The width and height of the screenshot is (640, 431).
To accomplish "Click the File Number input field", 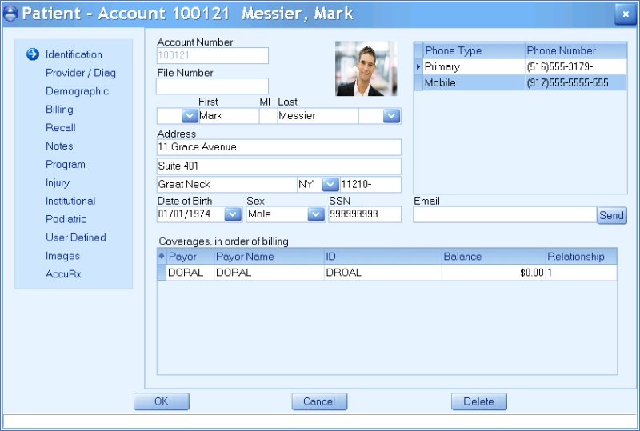I will click(212, 86).
